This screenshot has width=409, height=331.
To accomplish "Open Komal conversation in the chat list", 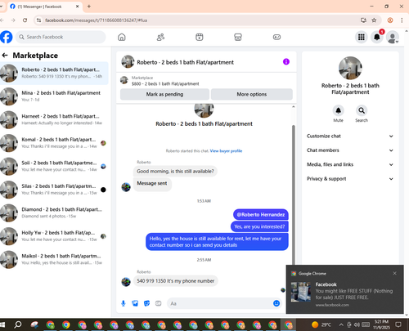I will click(x=54, y=143).
